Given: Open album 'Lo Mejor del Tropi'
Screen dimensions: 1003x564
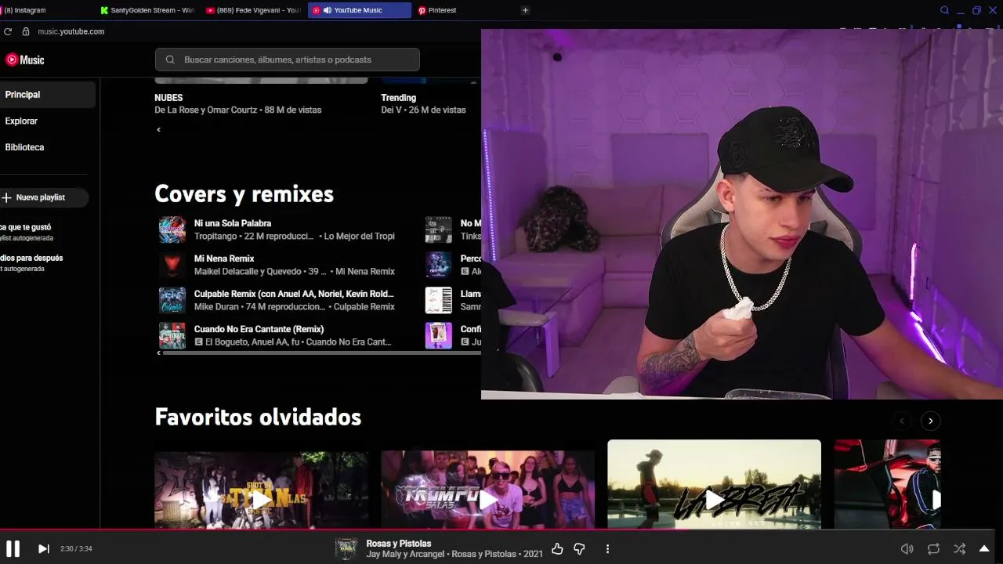Looking at the screenshot, I should pos(360,236).
